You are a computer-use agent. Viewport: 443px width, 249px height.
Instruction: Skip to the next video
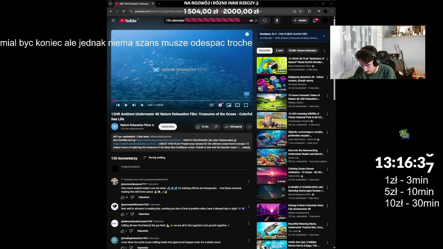tap(134, 105)
